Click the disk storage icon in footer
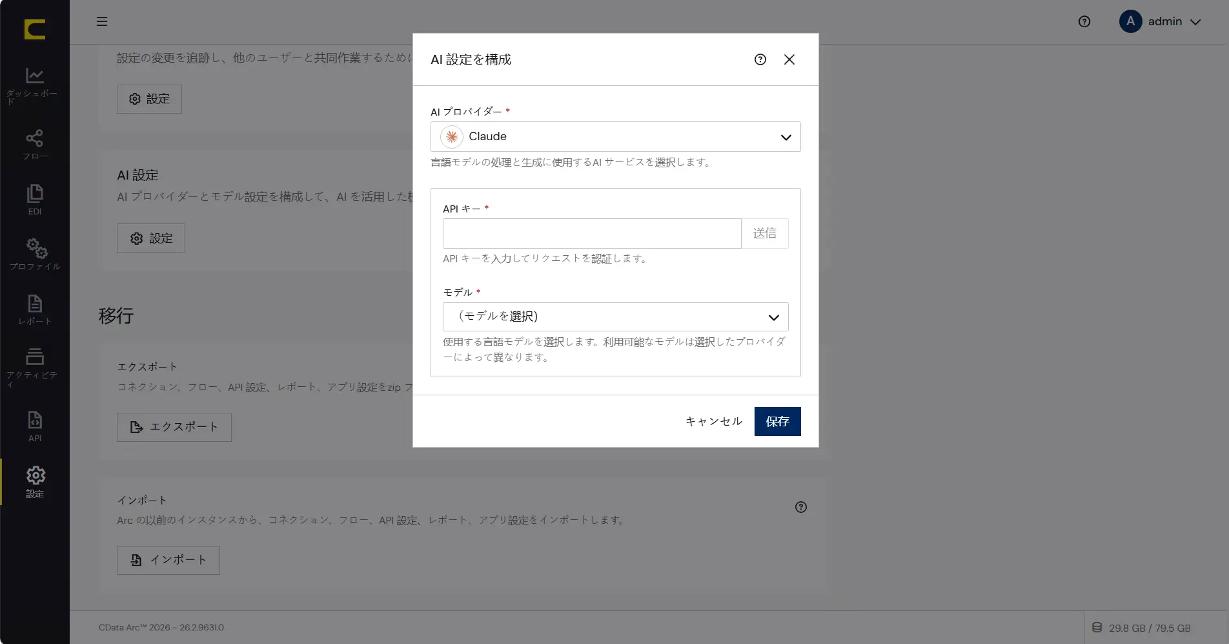1229x644 pixels. point(1097,627)
